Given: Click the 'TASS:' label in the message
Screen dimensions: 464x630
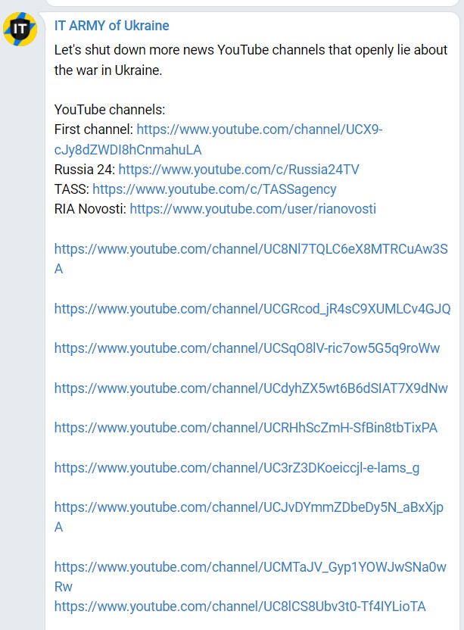Looking at the screenshot, I should point(71,189).
